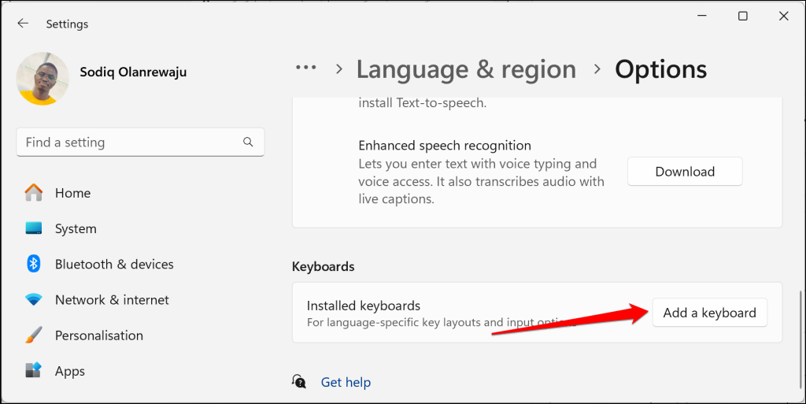
Task: Select the Home label in sidebar
Action: pos(72,193)
